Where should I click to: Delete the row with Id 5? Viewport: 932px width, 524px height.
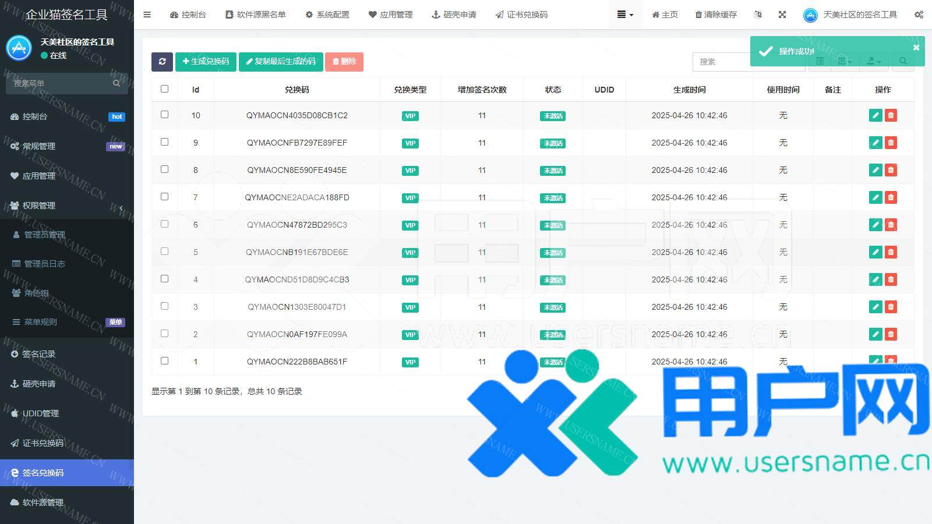tap(891, 252)
